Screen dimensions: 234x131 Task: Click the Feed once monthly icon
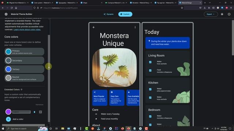96,119
